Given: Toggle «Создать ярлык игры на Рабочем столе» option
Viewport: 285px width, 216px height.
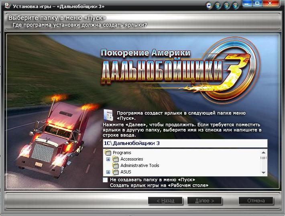Looking at the screenshot, I should pos(159,185).
